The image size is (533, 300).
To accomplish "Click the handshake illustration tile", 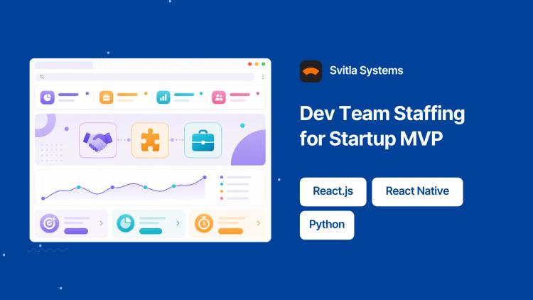I will 98,140.
